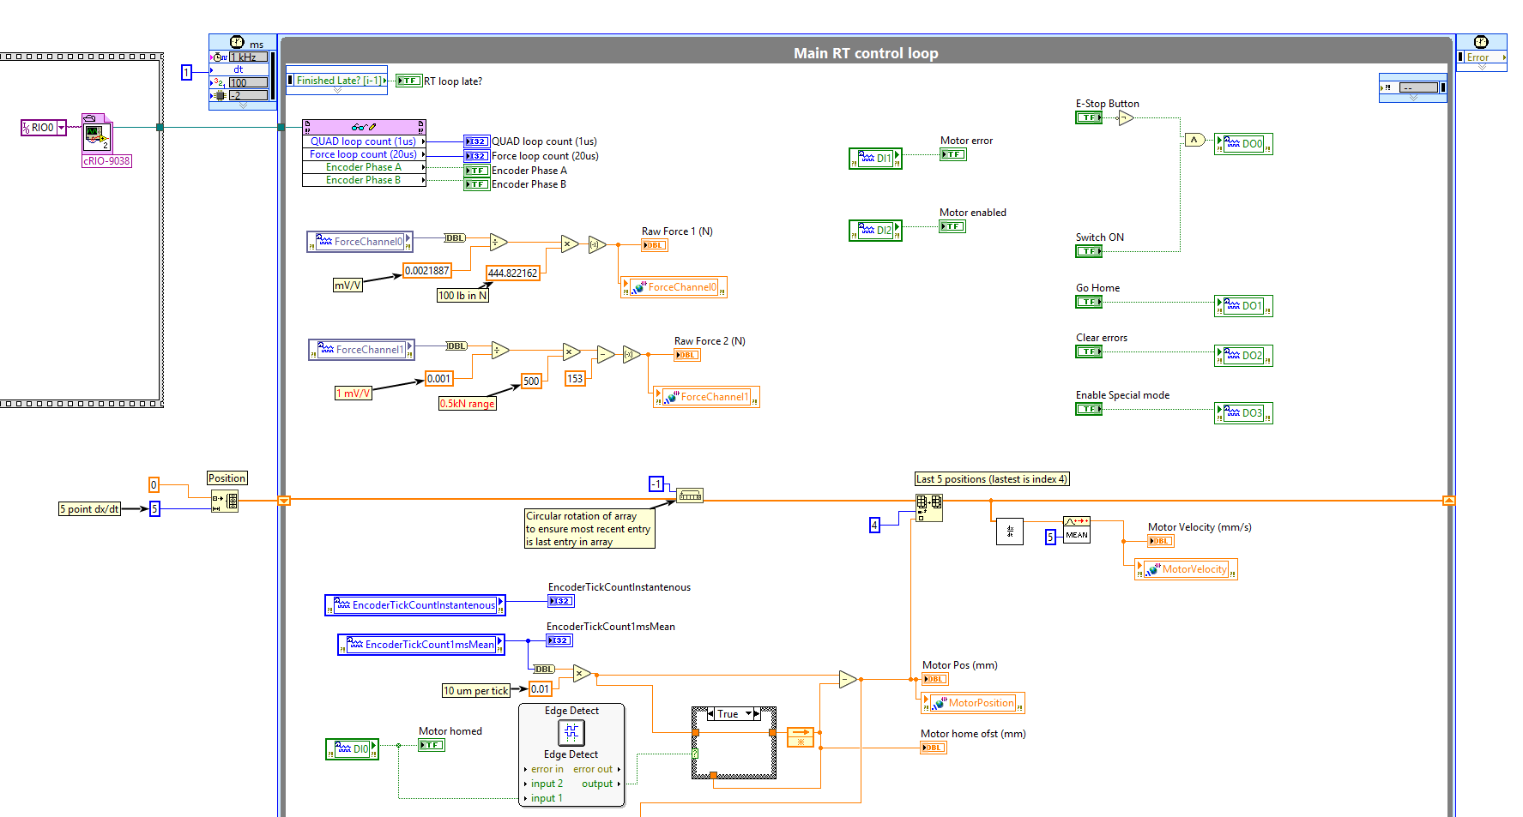
Task: Click the ForceChannel0 read node on the left
Action: tap(360, 242)
